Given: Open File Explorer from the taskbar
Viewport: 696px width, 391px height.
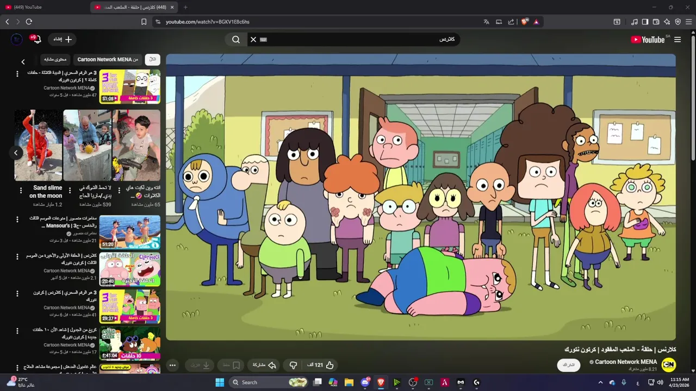Looking at the screenshot, I should coord(349,382).
